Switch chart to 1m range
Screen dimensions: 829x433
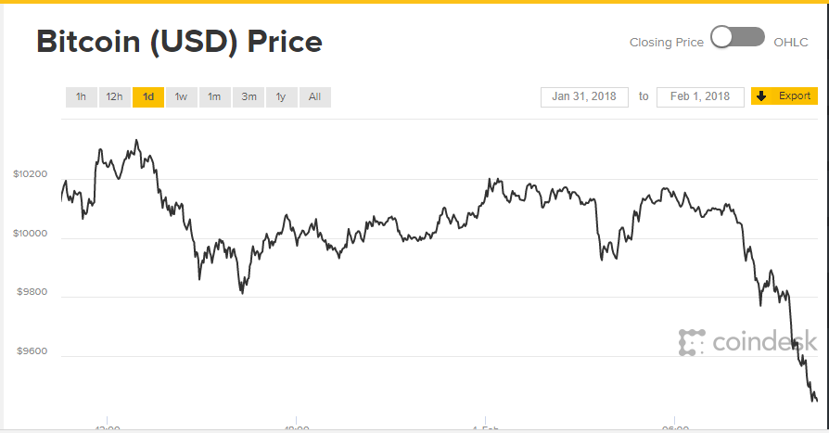pyautogui.click(x=214, y=96)
